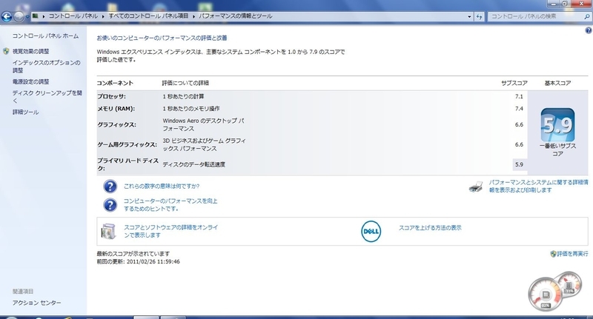593x319 pixels.
Task: Open スコアを上げる方法の表示 link
Action: click(x=430, y=228)
